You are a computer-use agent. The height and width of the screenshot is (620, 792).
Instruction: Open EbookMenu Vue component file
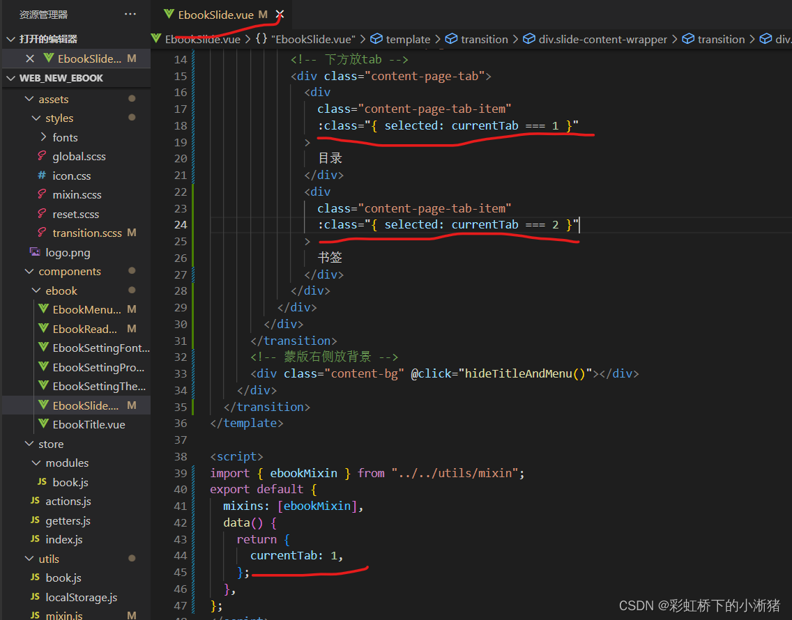[x=87, y=309]
